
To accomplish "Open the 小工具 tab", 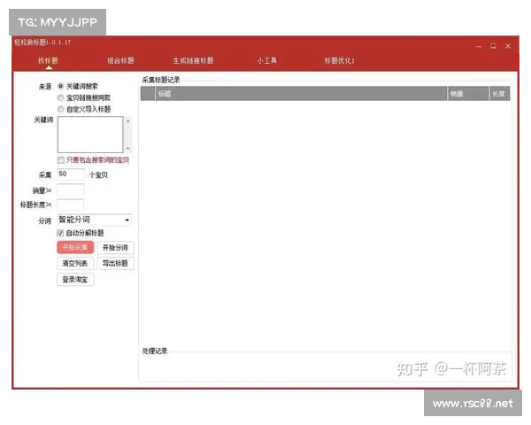I will [267, 61].
